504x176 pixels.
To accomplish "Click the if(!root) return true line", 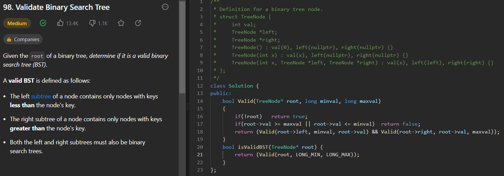I will point(271,116).
